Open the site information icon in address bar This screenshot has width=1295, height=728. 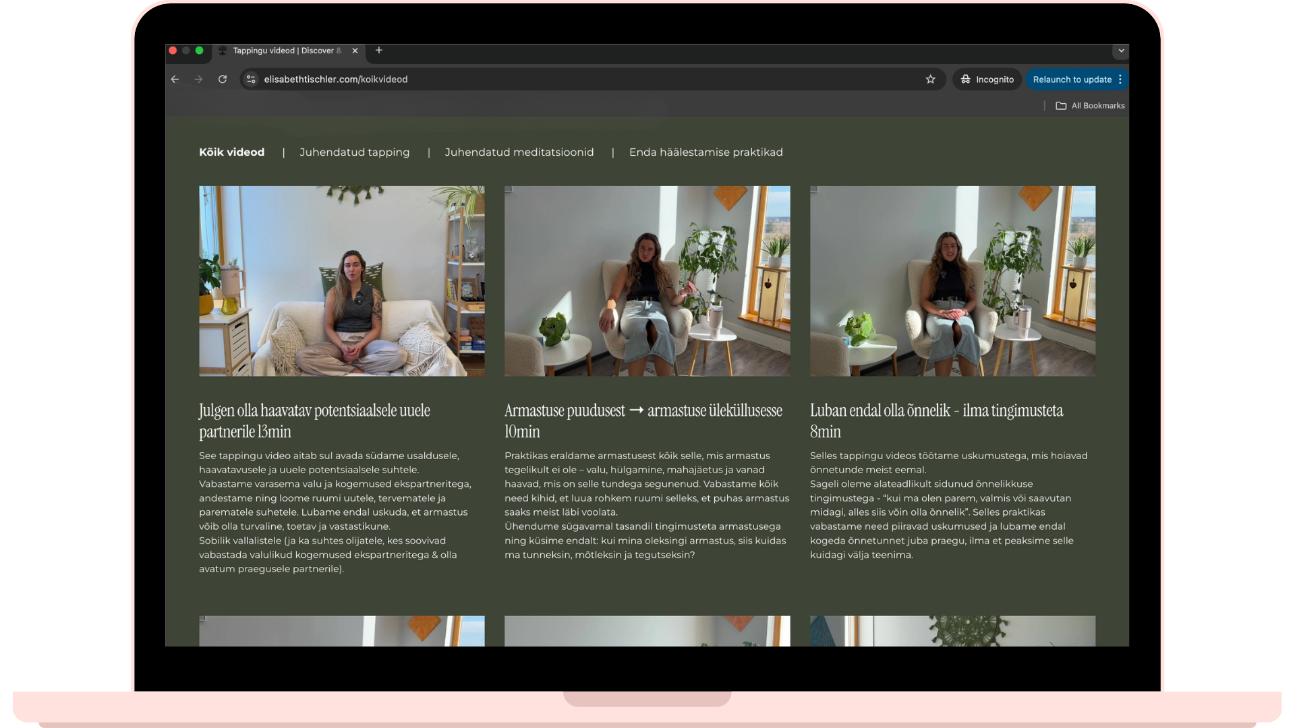[251, 80]
